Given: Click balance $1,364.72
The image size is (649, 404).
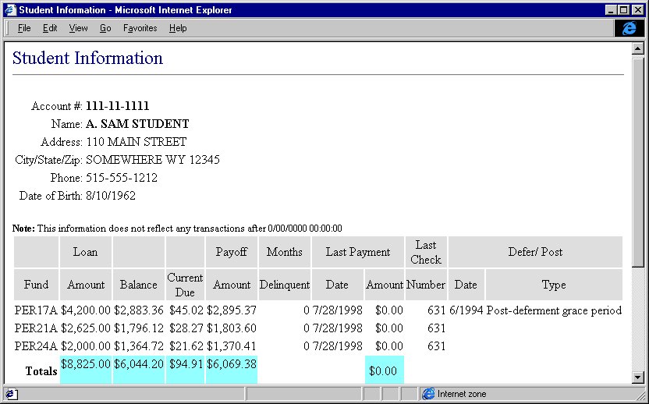Looking at the screenshot, I should 139,346.
